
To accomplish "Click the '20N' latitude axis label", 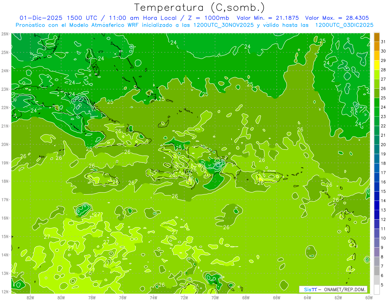I will pyautogui.click(x=5, y=144).
